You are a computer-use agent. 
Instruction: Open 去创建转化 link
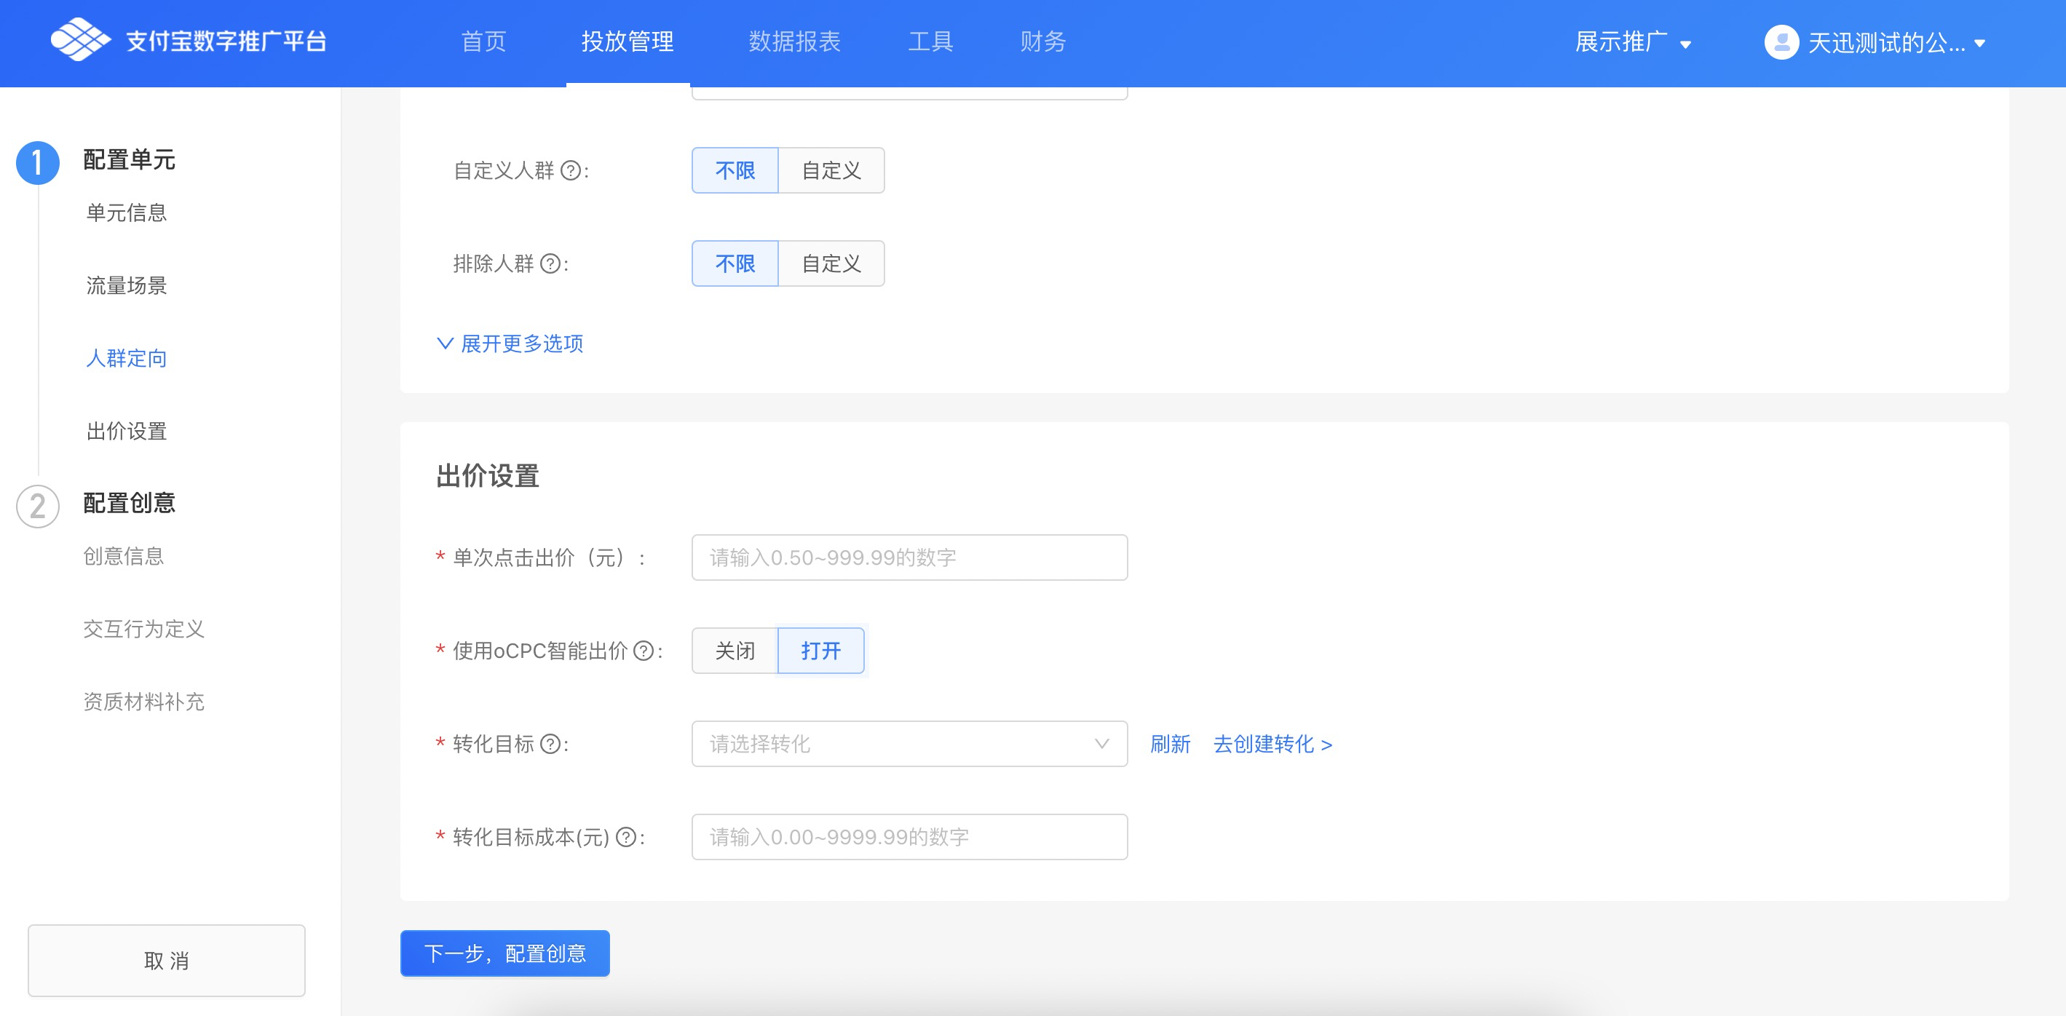1273,744
